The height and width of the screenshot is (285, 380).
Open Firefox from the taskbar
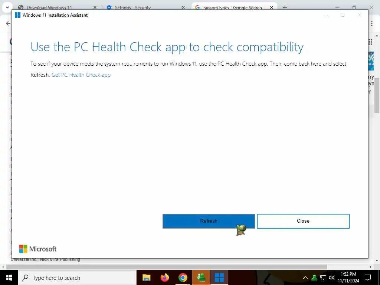tap(164, 278)
